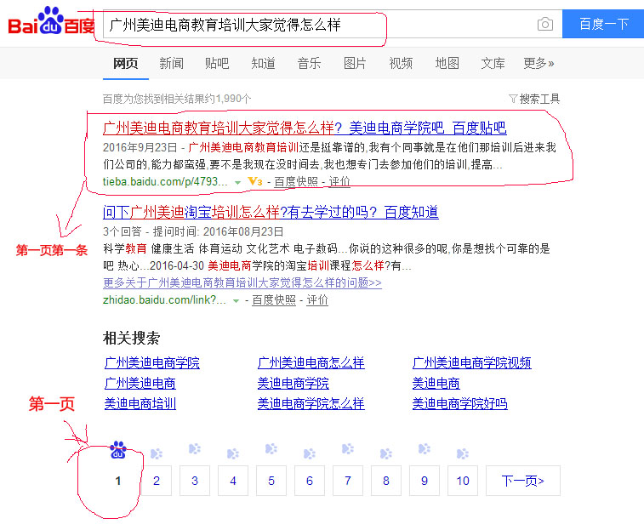Expand dropdown arrow beside tieba.baidu.com URL
This screenshot has width=644, height=530.
point(237,182)
